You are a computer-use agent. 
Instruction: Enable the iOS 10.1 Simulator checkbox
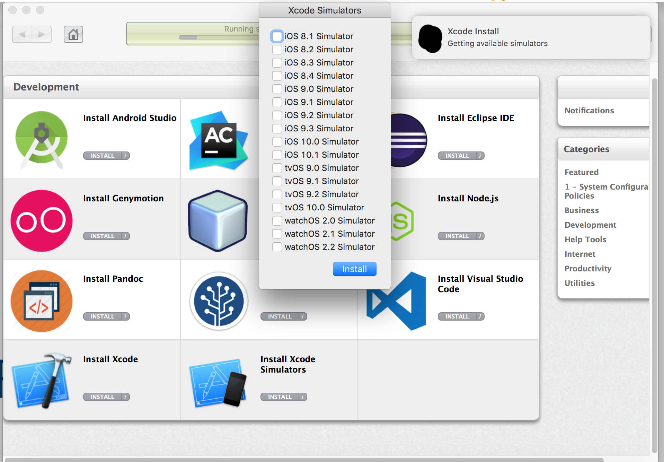coord(277,155)
